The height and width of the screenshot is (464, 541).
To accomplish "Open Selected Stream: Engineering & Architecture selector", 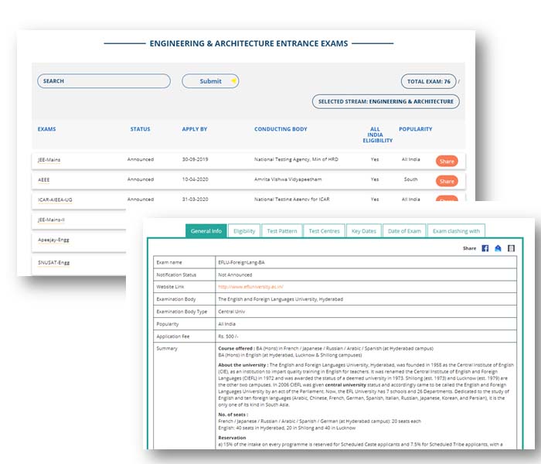I will click(386, 101).
